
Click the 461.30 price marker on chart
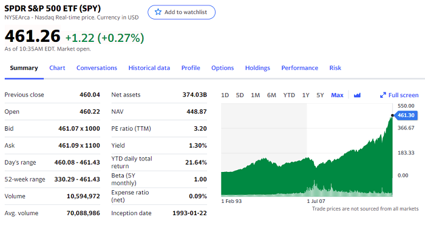coord(406,115)
